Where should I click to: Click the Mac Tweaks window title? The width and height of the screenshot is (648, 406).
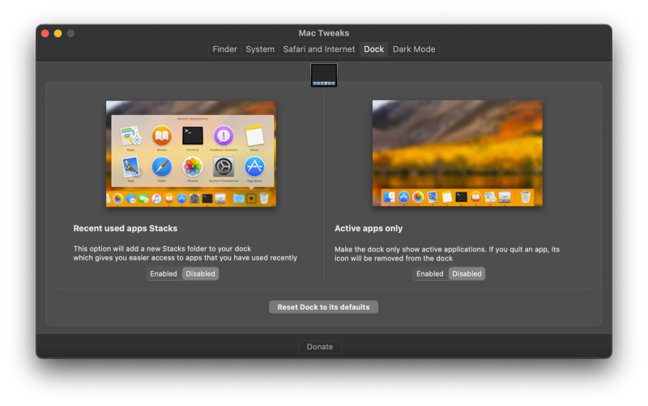324,33
